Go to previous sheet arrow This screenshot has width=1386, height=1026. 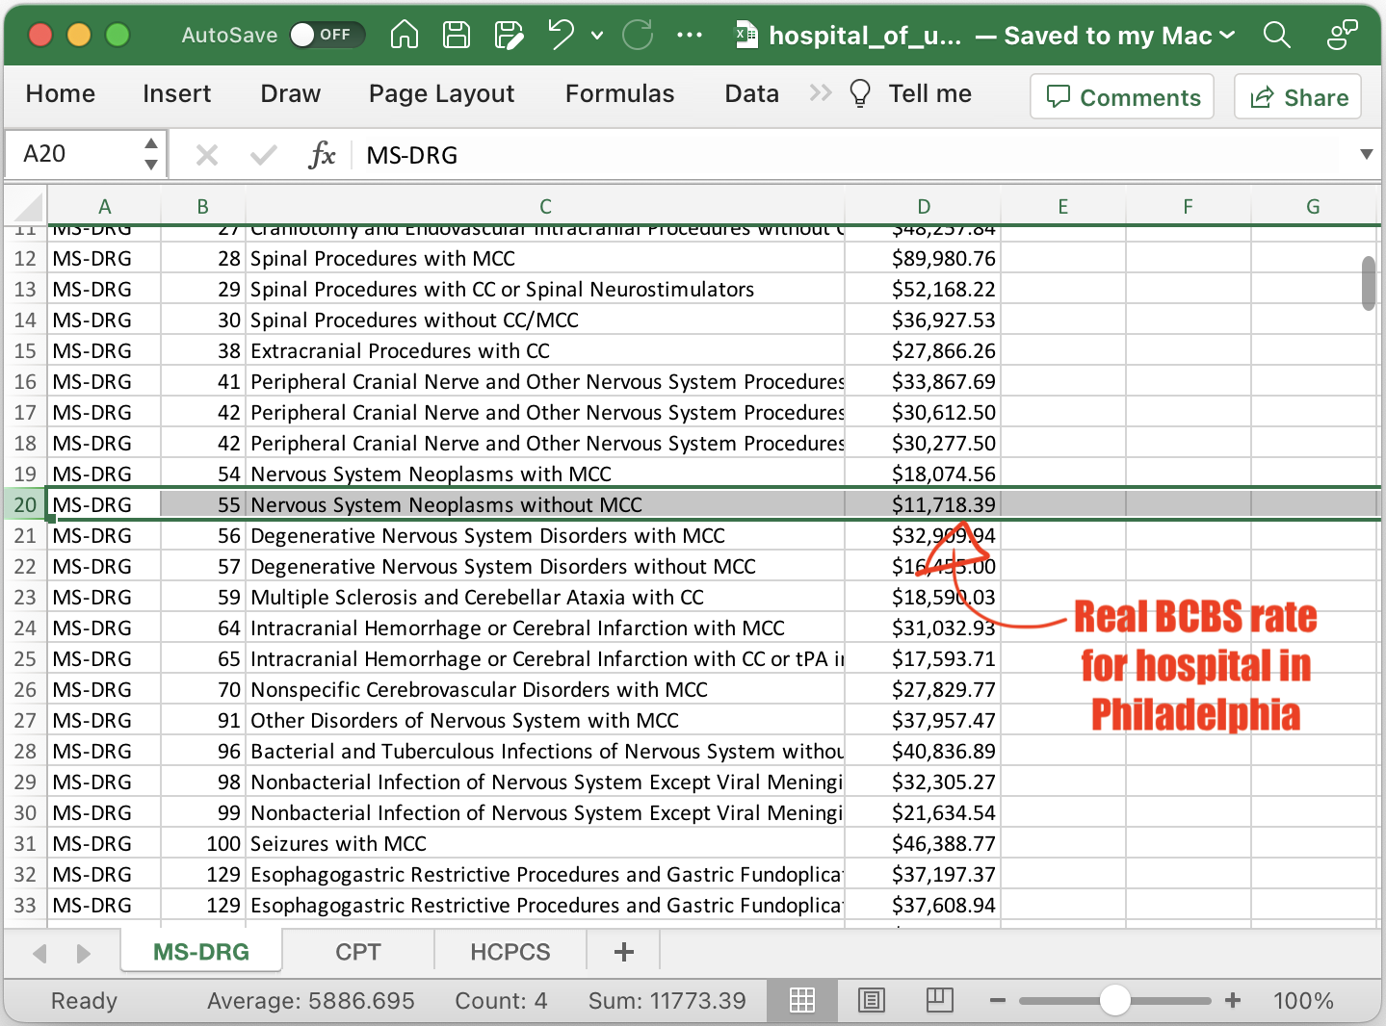[39, 953]
